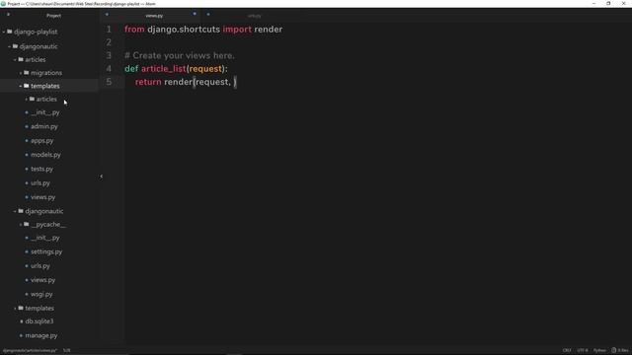
Task: Click the django-playlist root folder icon
Action: [x=10, y=32]
